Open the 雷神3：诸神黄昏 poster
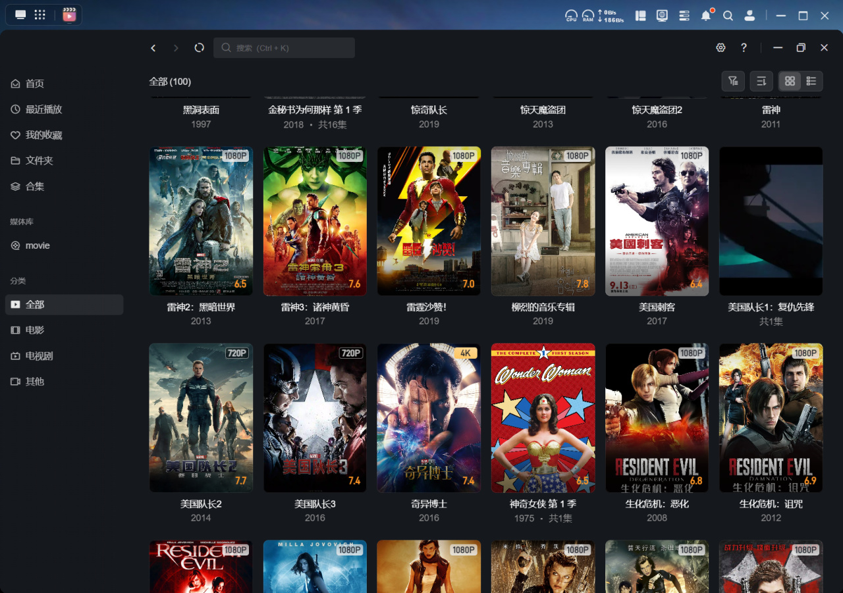 click(315, 221)
